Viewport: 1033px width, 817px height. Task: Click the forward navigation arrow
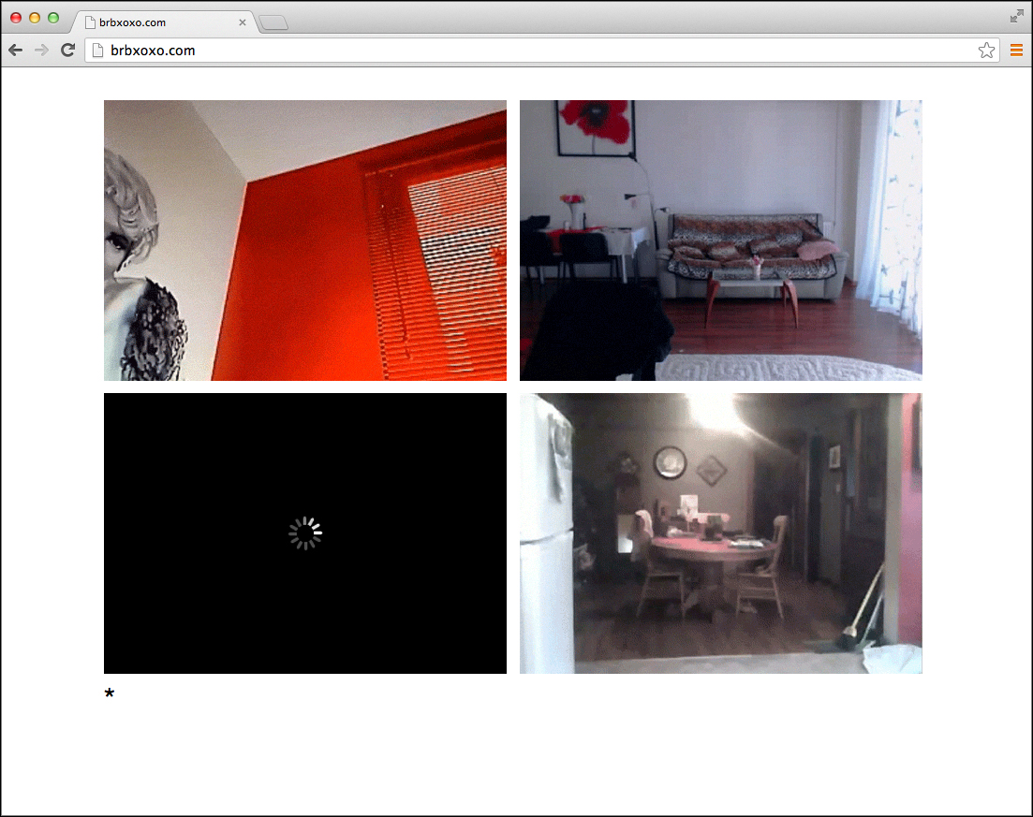(41, 51)
